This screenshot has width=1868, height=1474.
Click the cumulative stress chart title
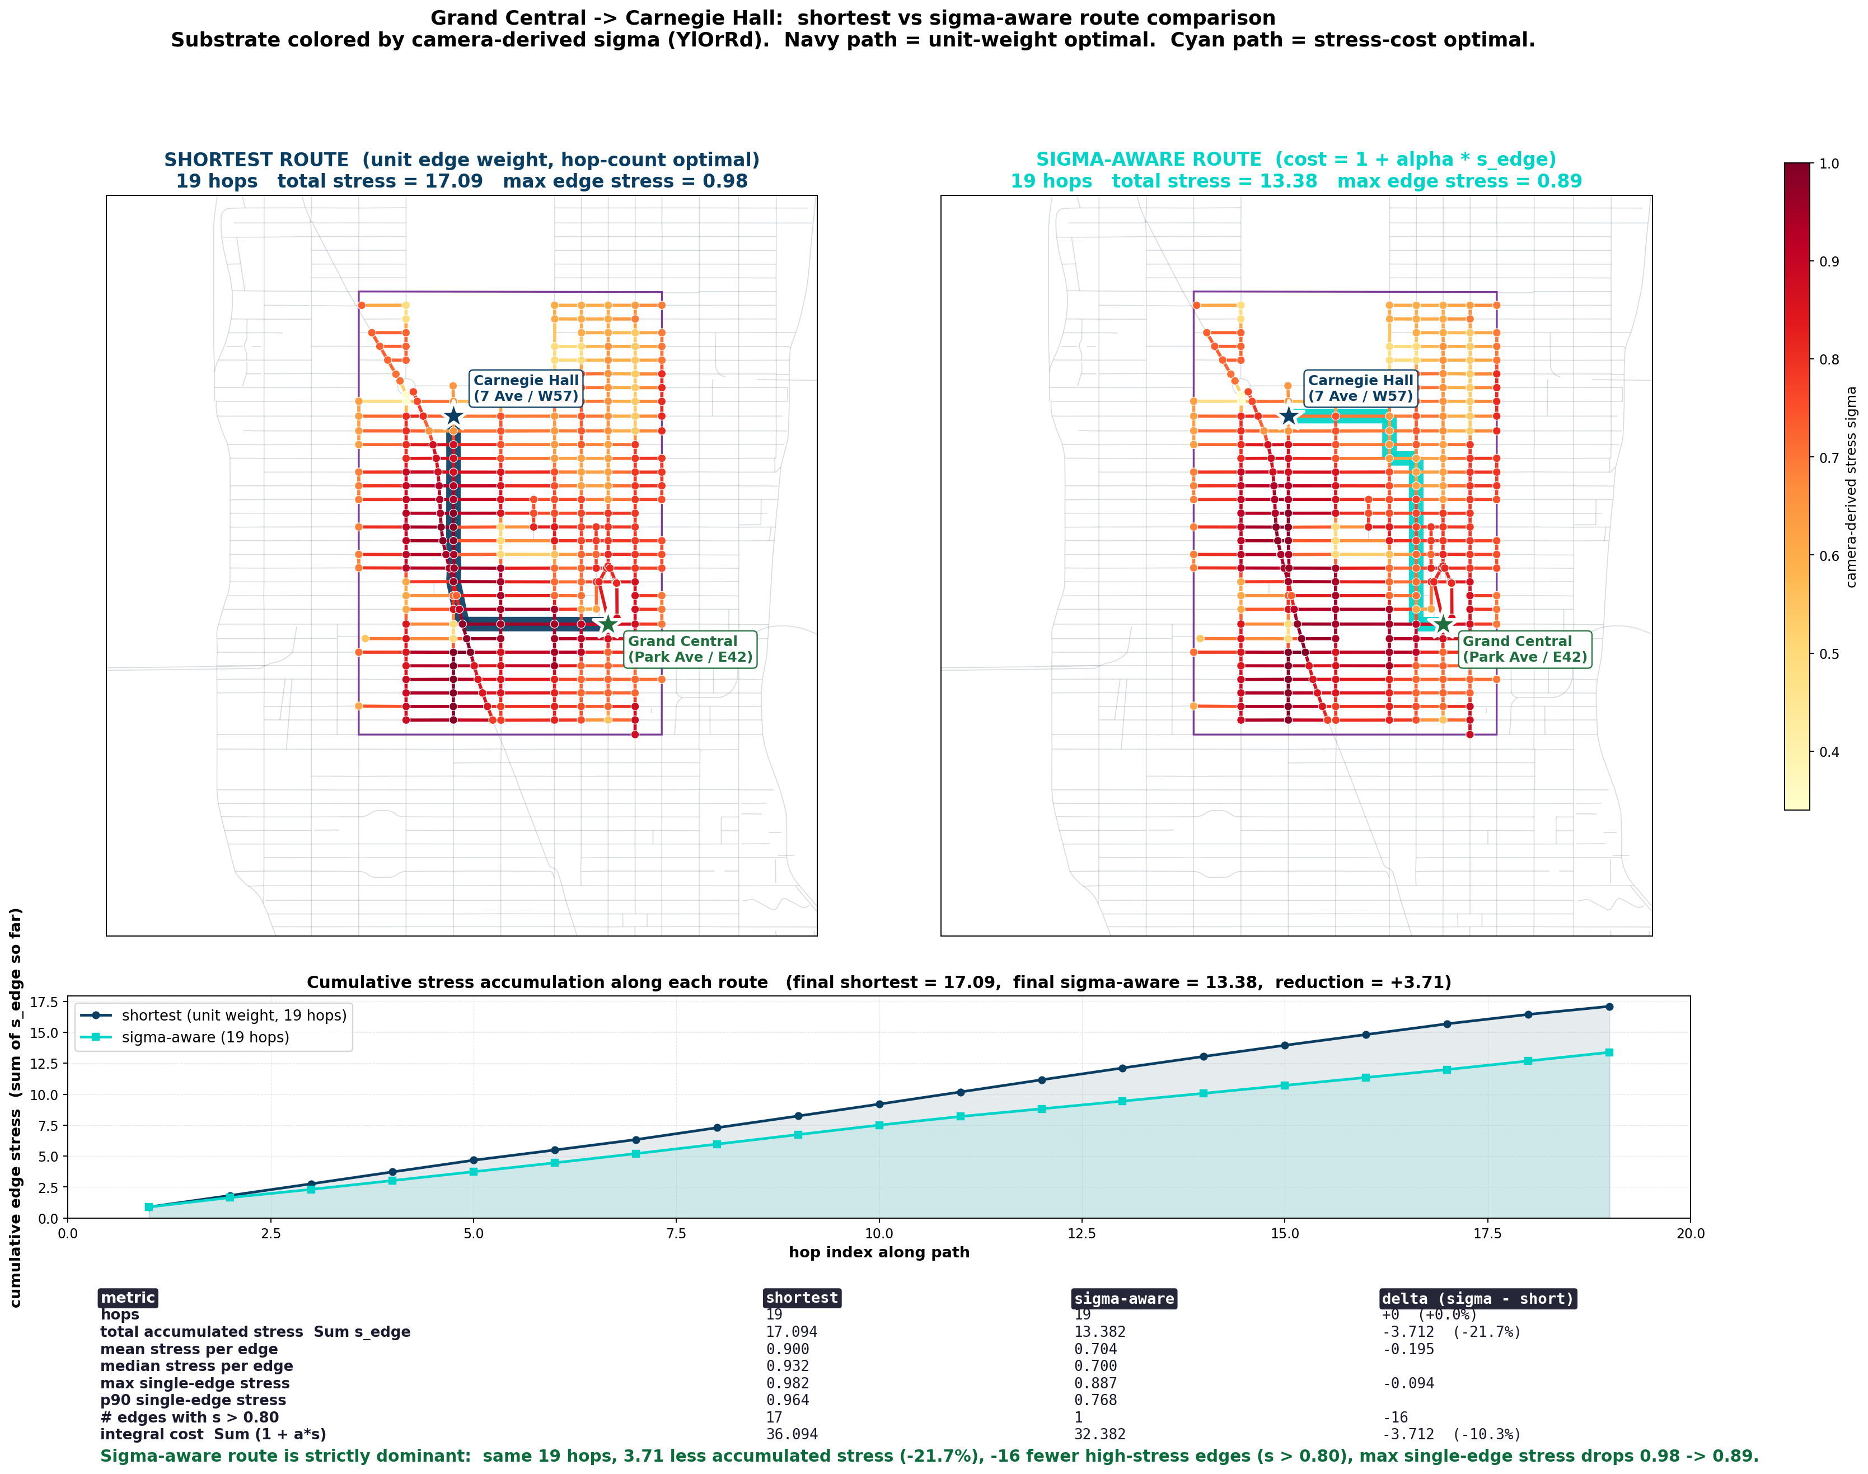878,982
